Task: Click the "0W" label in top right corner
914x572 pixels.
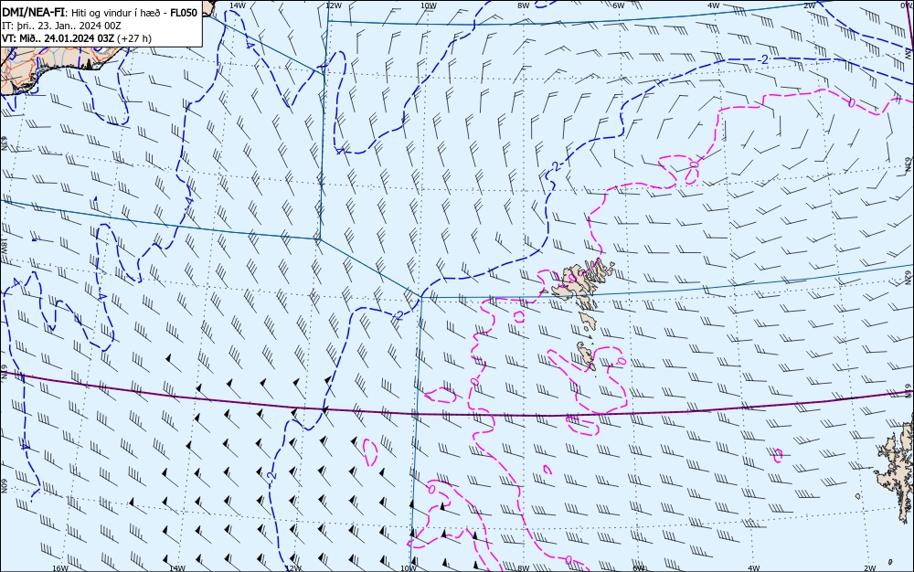Action: click(x=907, y=5)
